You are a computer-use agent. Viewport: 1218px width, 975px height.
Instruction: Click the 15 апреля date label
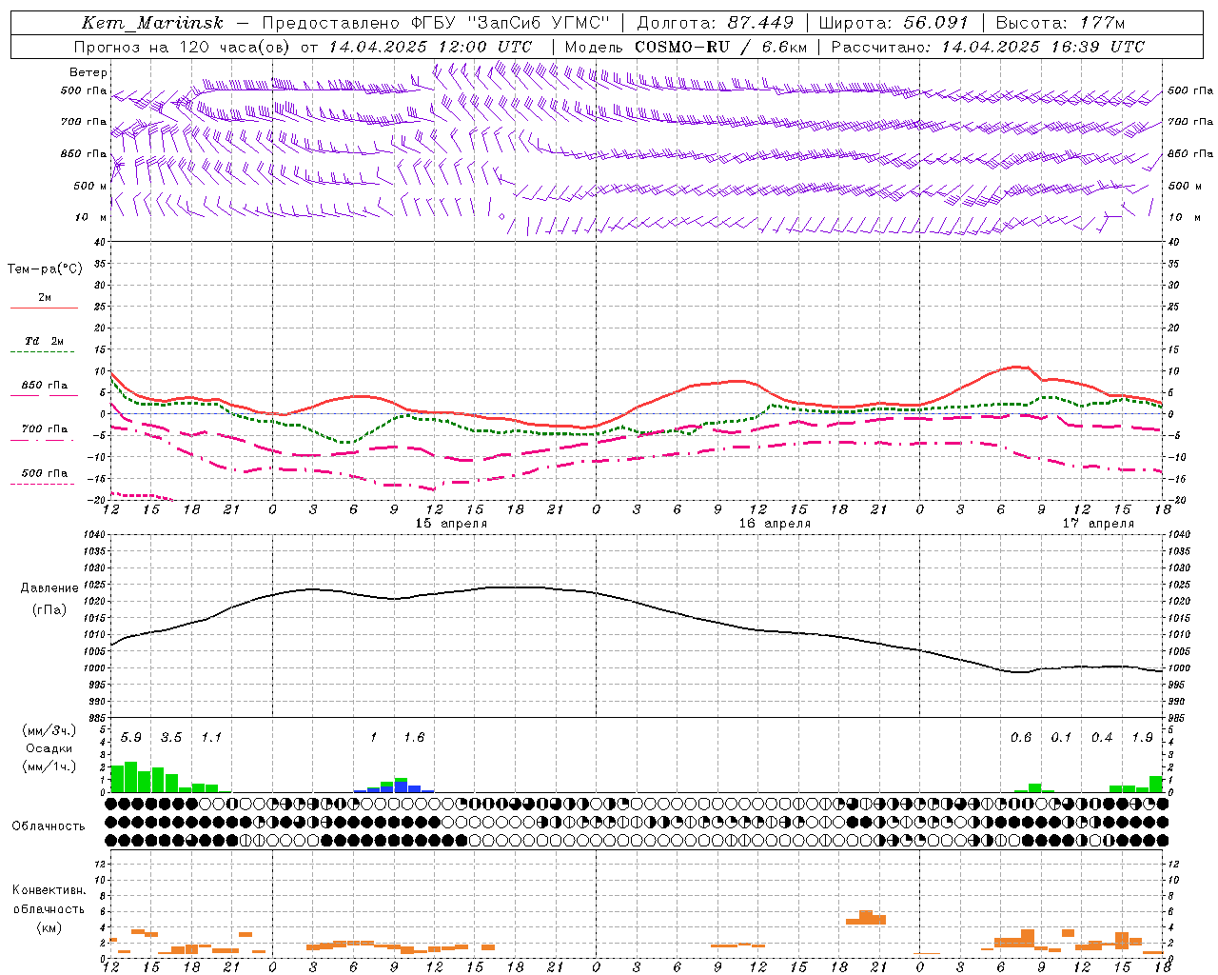point(451,524)
